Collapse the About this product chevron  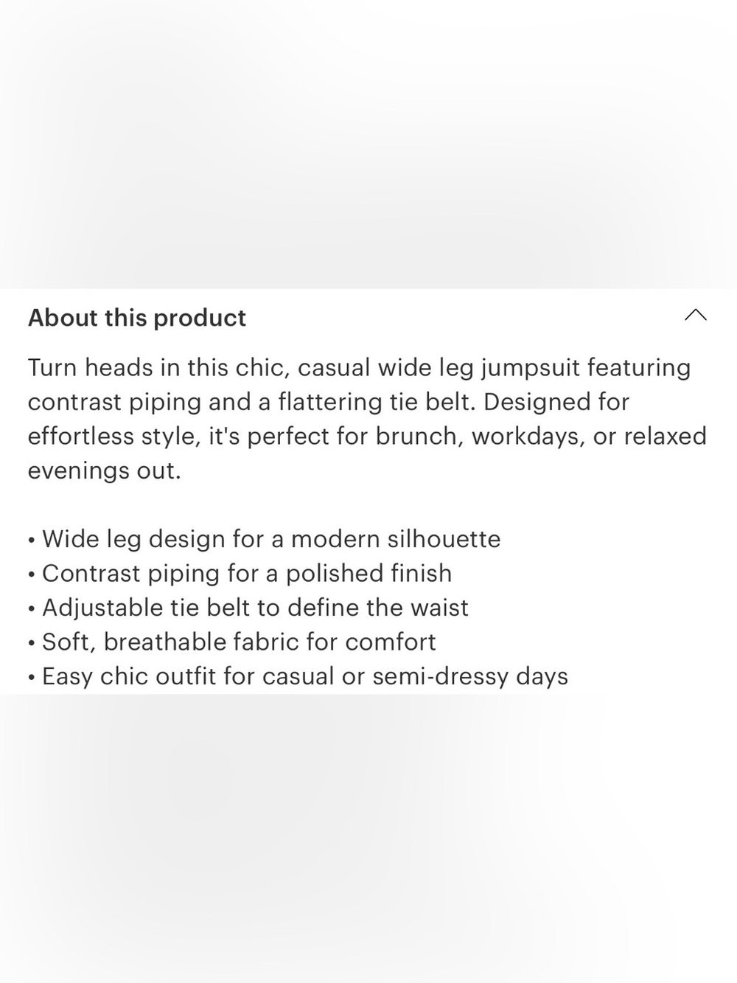pos(695,316)
